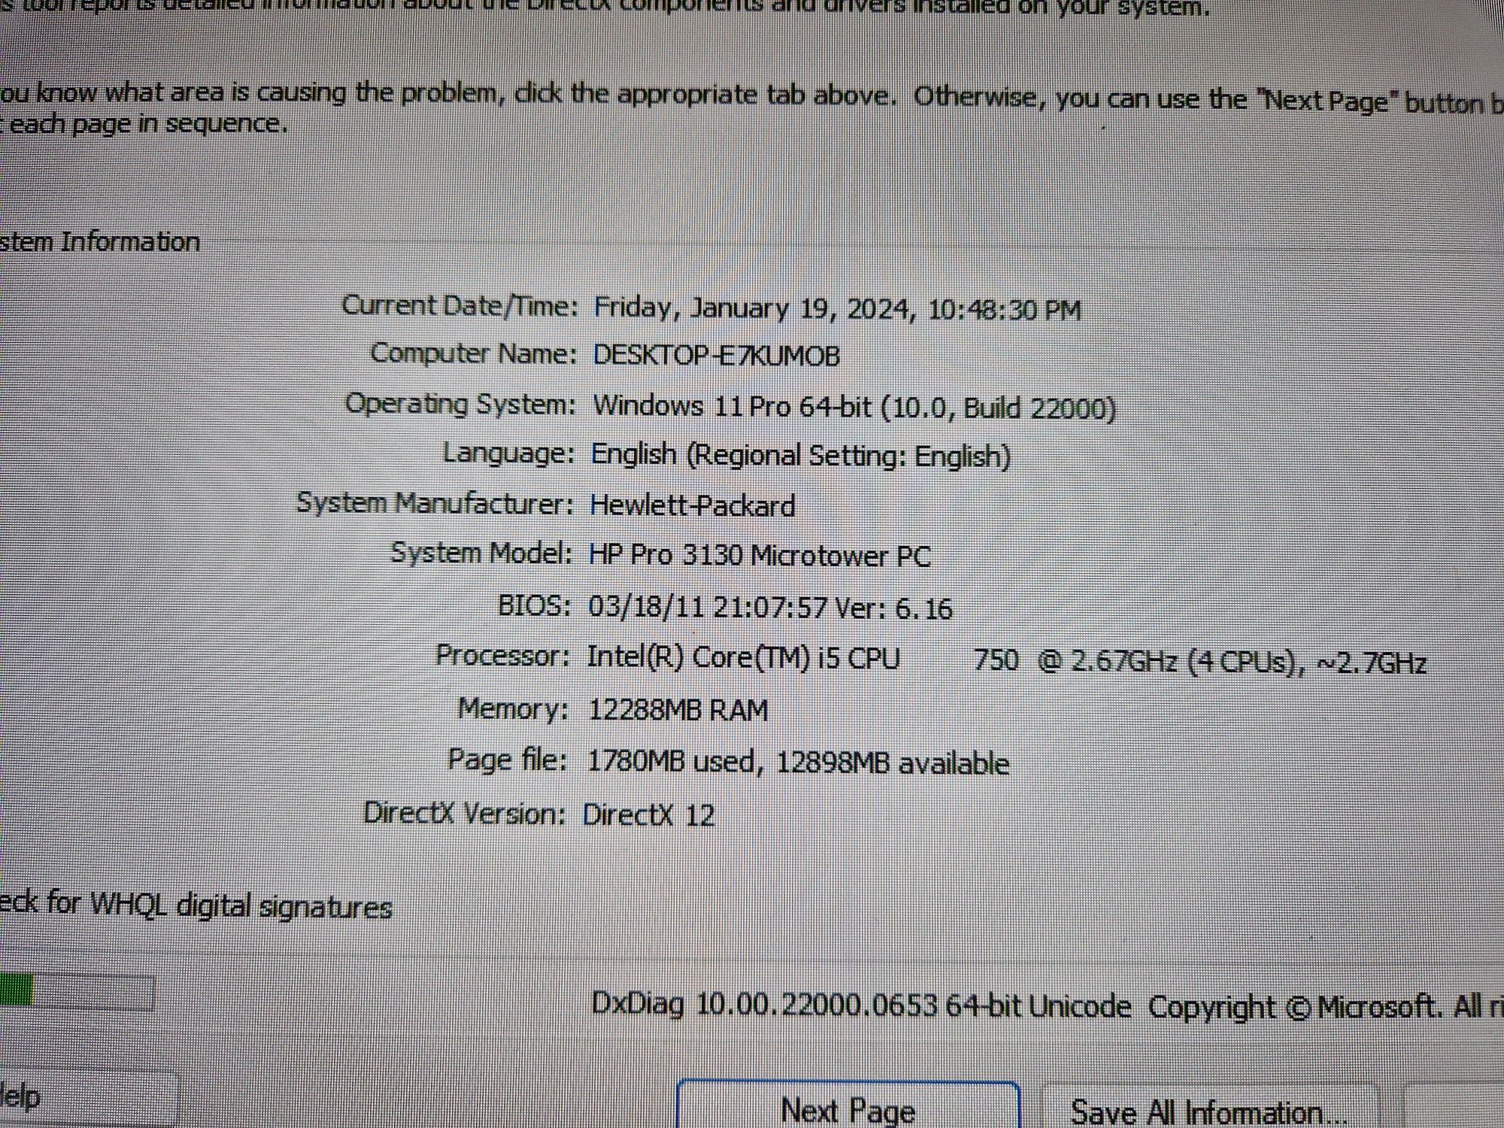The width and height of the screenshot is (1504, 1128).
Task: Select the 'English (Regional Setting: English)' value
Action: coord(801,455)
